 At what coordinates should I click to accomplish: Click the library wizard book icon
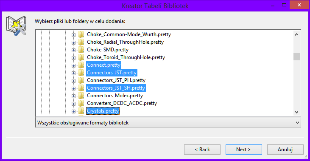coord(16,26)
